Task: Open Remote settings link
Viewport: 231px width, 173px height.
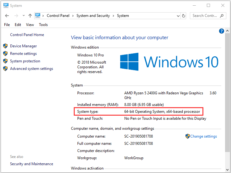Action: 24,54
